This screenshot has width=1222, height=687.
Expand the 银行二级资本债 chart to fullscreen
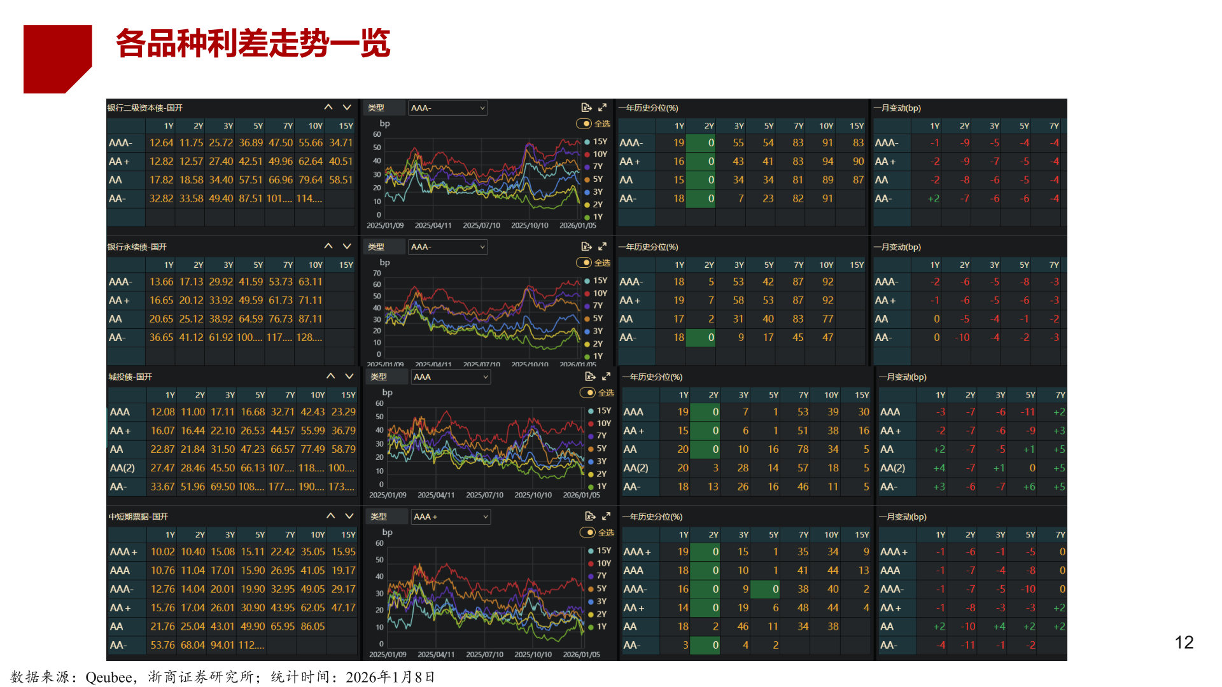click(603, 108)
